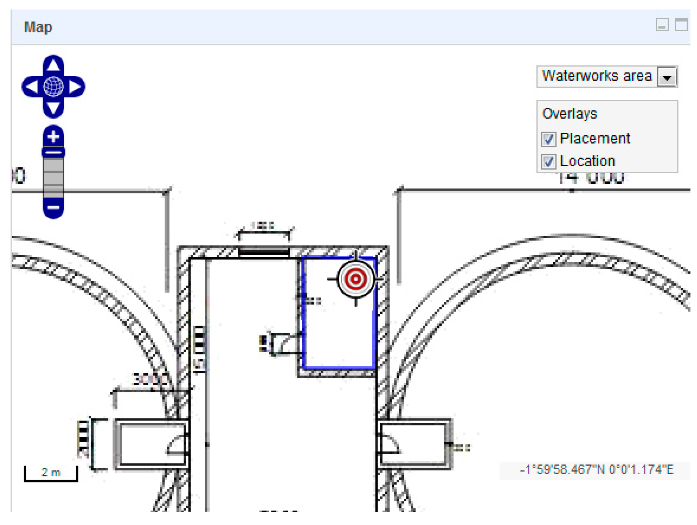This screenshot has width=697, height=525.
Task: Open the Waterworks area dropdown arrow
Action: (x=666, y=77)
